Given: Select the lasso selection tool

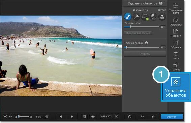Looking at the screenshot, I should coord(145,17).
